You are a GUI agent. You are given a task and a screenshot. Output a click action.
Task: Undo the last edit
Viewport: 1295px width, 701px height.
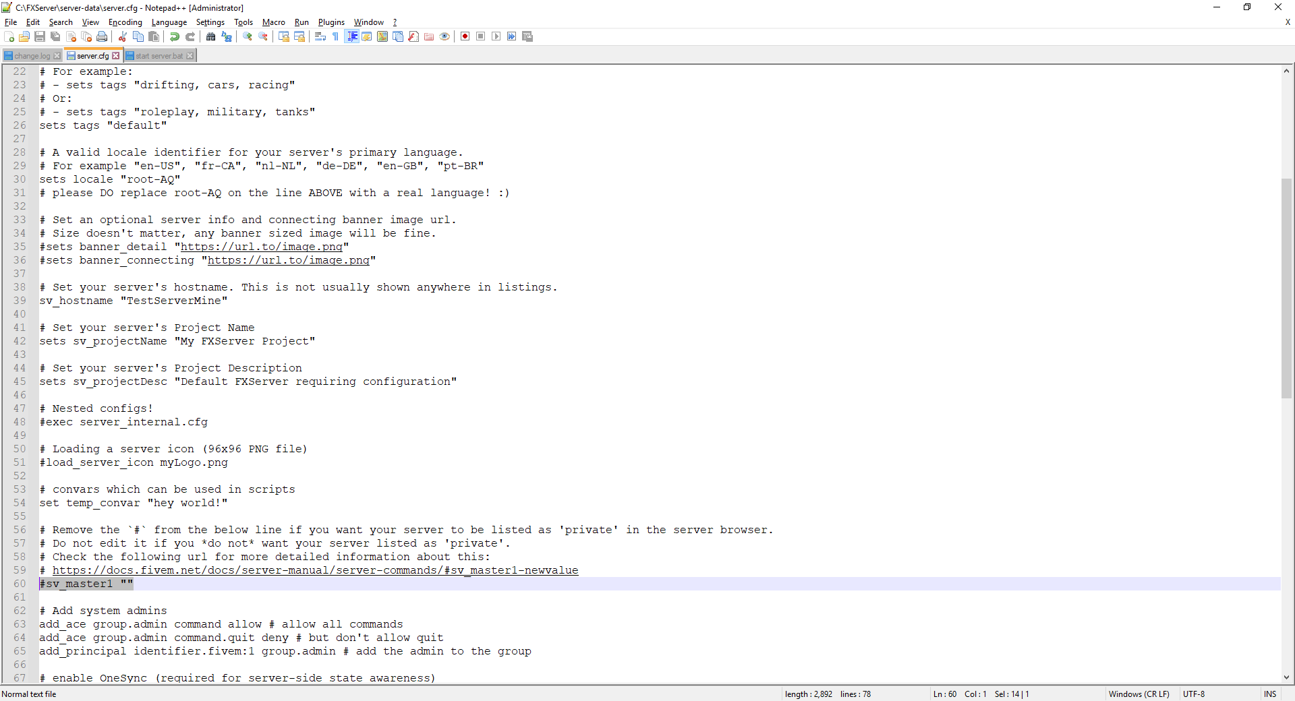coord(174,37)
